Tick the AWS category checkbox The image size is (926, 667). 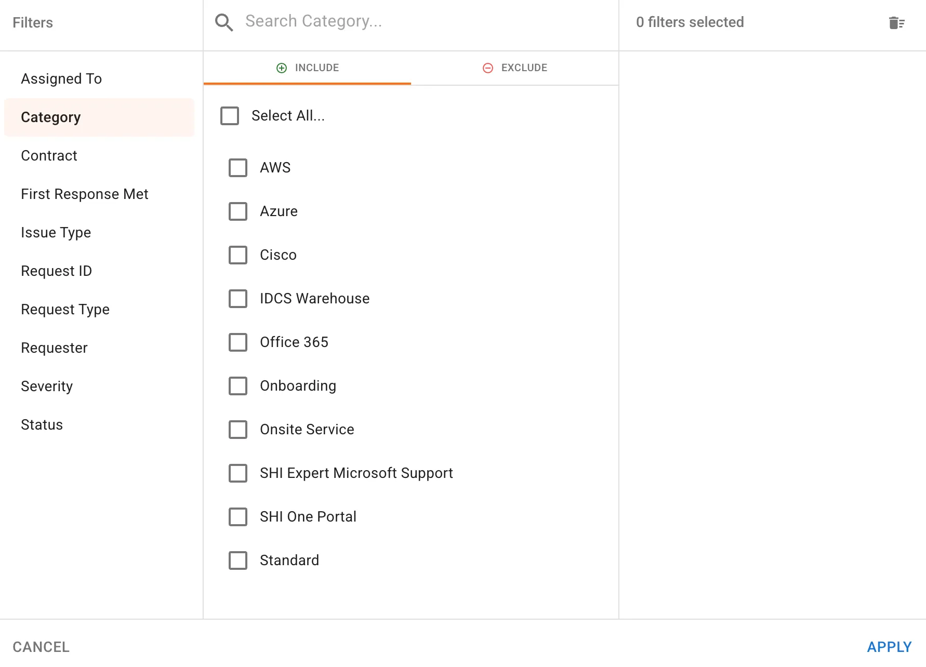point(238,168)
